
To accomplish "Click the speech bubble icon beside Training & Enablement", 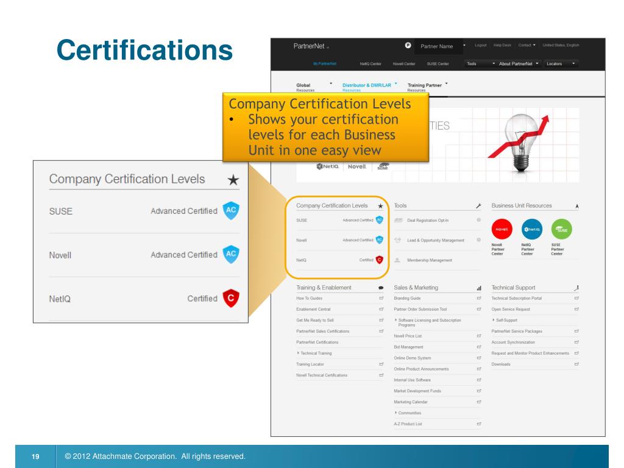I will point(381,288).
